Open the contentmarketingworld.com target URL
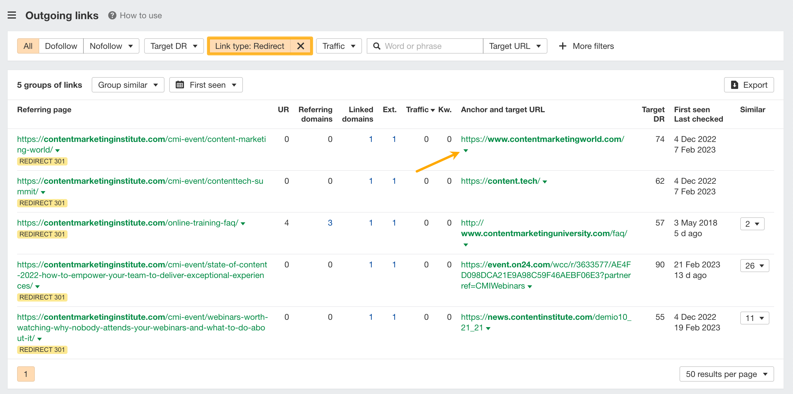This screenshot has width=793, height=394. point(542,139)
